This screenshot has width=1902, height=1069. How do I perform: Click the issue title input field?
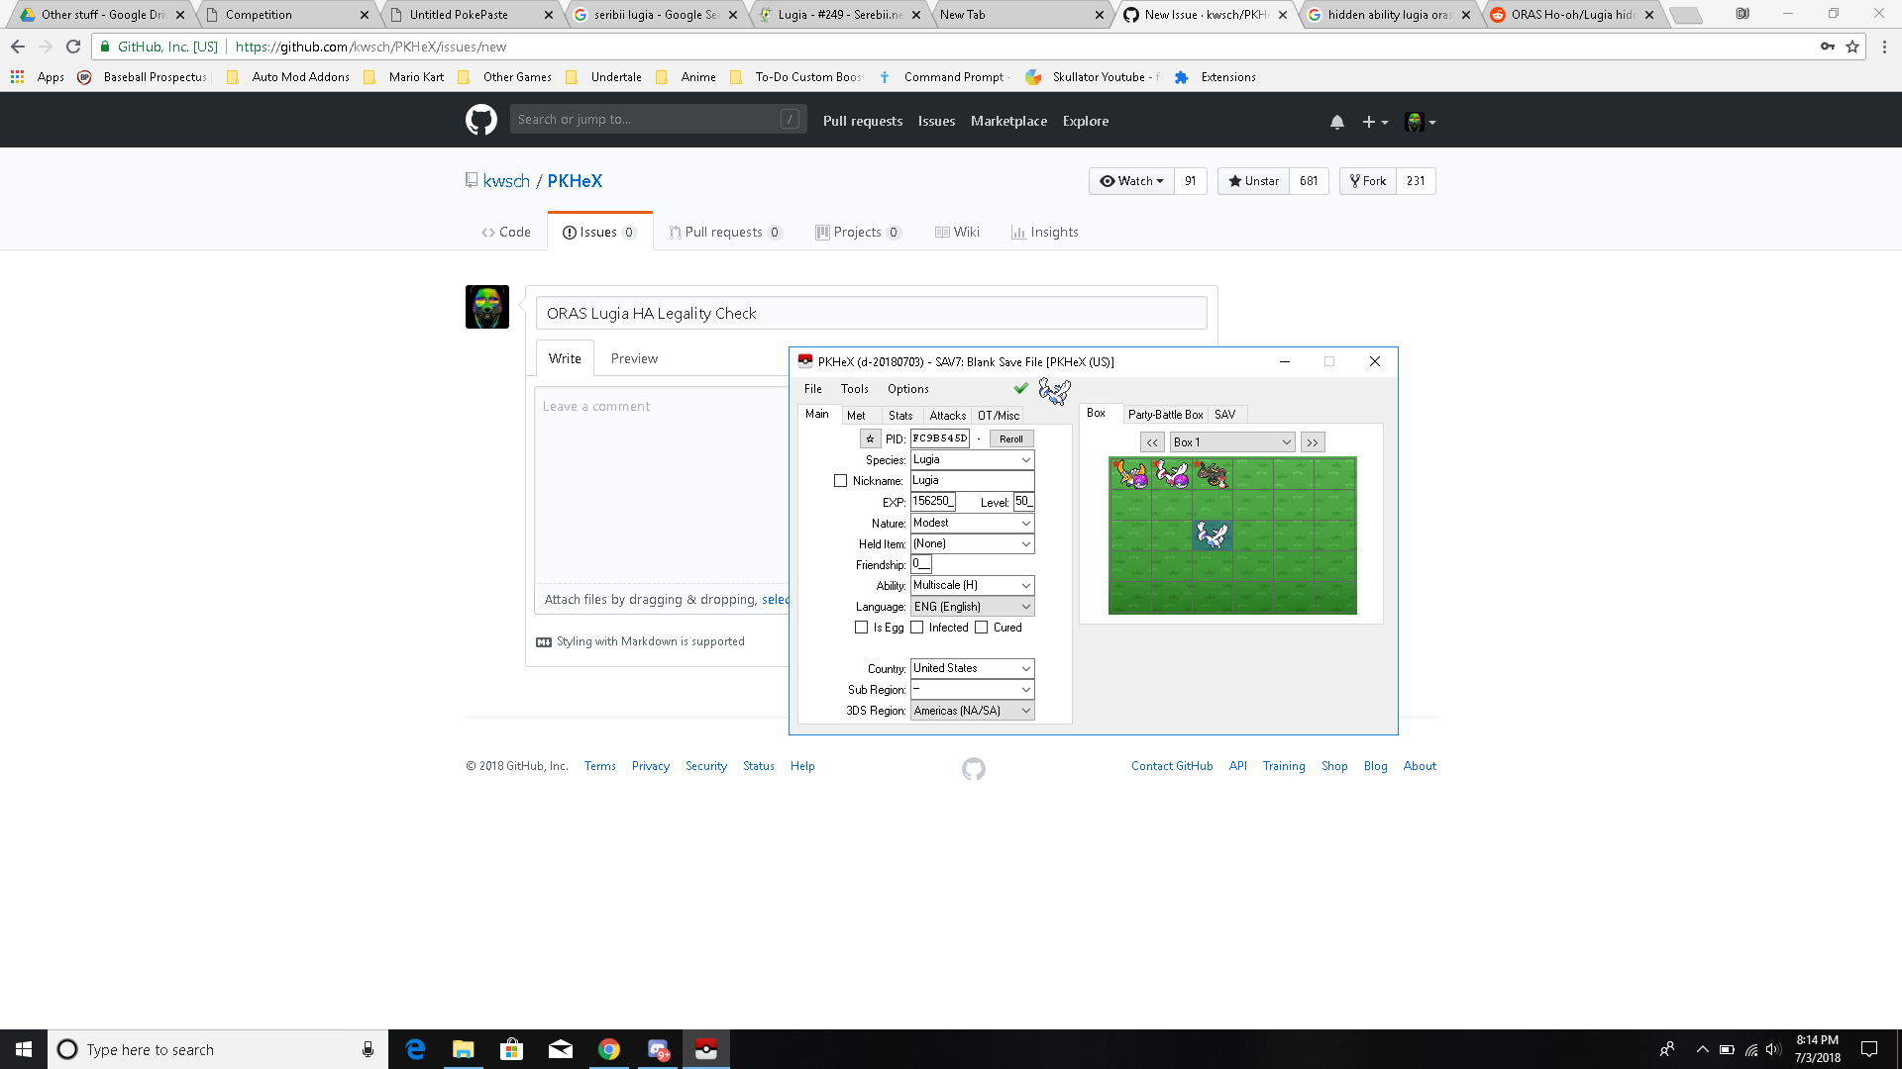[x=871, y=314]
